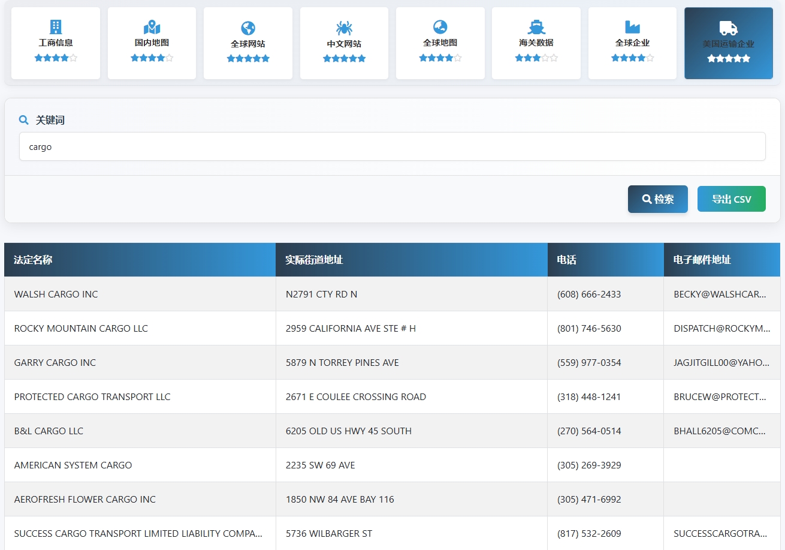Open the 海关数据 tab label
The image size is (785, 550).
pos(536,43)
